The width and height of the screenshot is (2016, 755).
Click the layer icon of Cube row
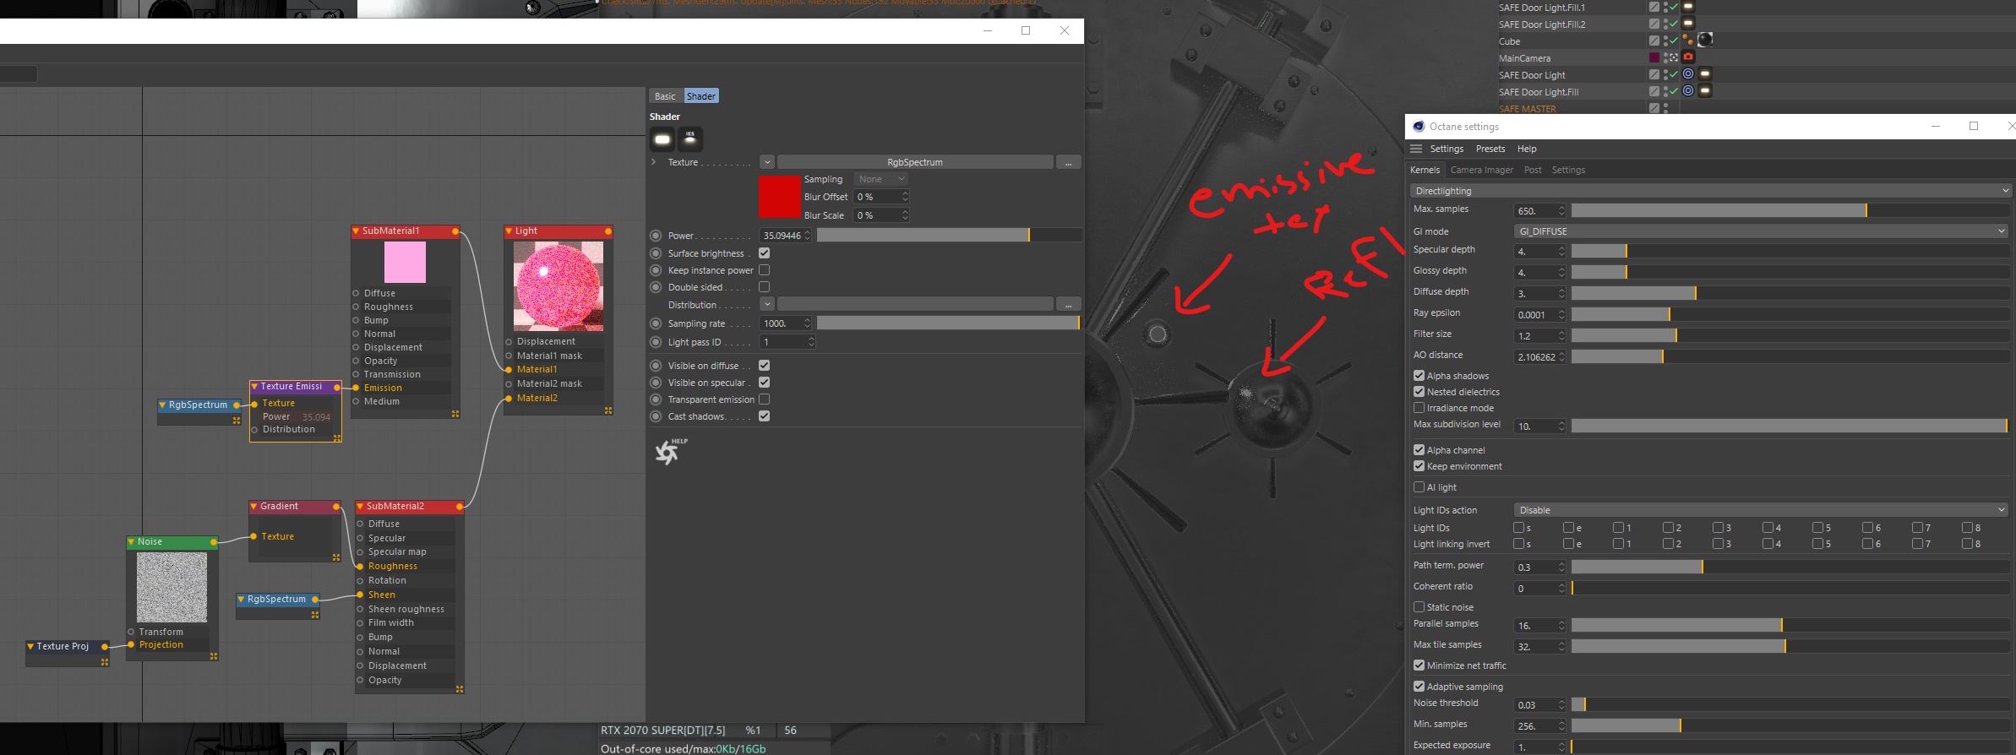tap(1654, 41)
